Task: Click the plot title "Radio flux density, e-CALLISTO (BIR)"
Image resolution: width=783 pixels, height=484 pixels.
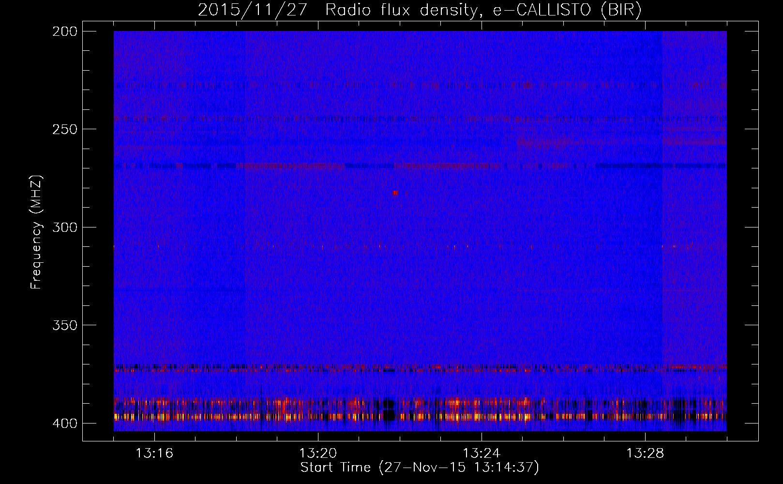Action: tap(483, 10)
